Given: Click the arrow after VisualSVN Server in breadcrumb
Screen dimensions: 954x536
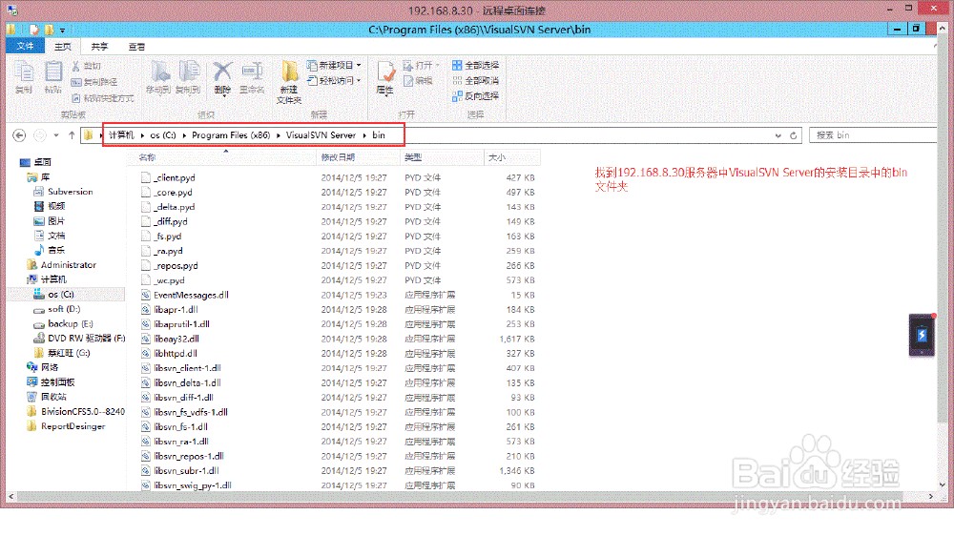Looking at the screenshot, I should (364, 135).
